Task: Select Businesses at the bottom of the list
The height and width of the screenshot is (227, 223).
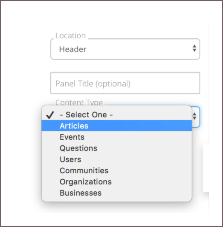Action: [117, 193]
